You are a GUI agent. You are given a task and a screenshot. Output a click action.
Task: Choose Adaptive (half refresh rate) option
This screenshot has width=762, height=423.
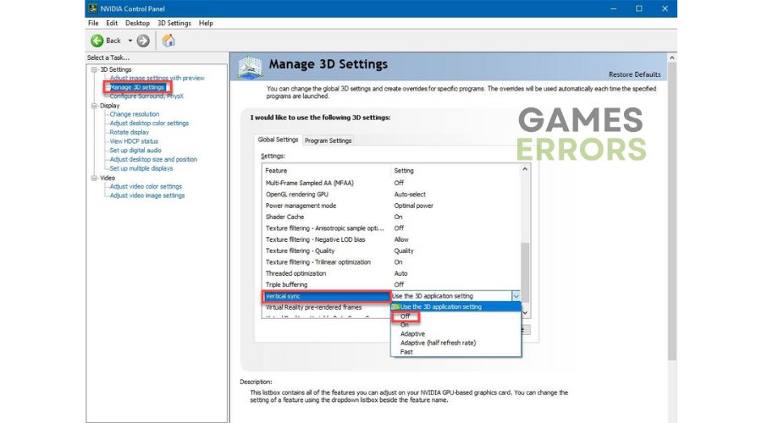tap(438, 343)
